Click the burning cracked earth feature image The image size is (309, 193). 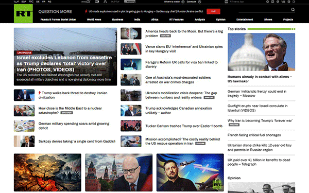tap(47, 172)
